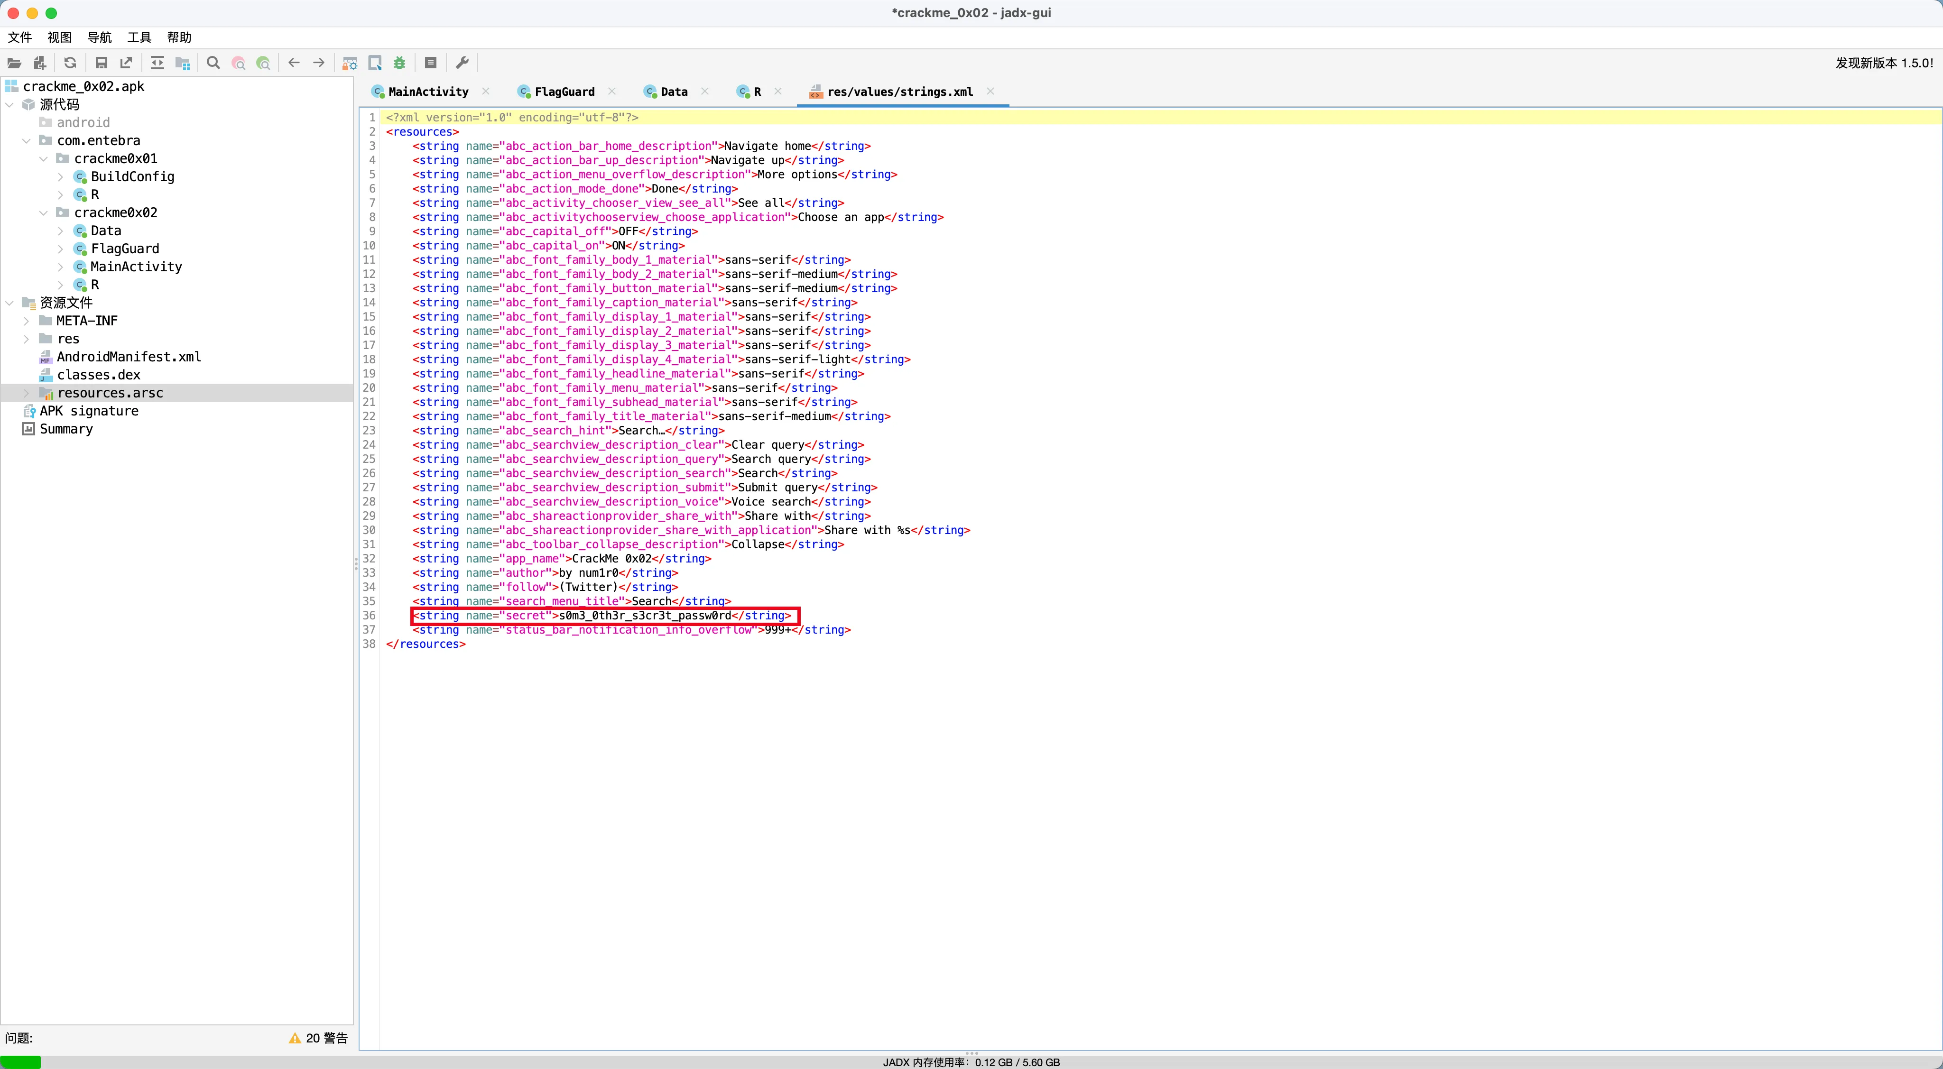Open the log viewer icon

(x=431, y=64)
